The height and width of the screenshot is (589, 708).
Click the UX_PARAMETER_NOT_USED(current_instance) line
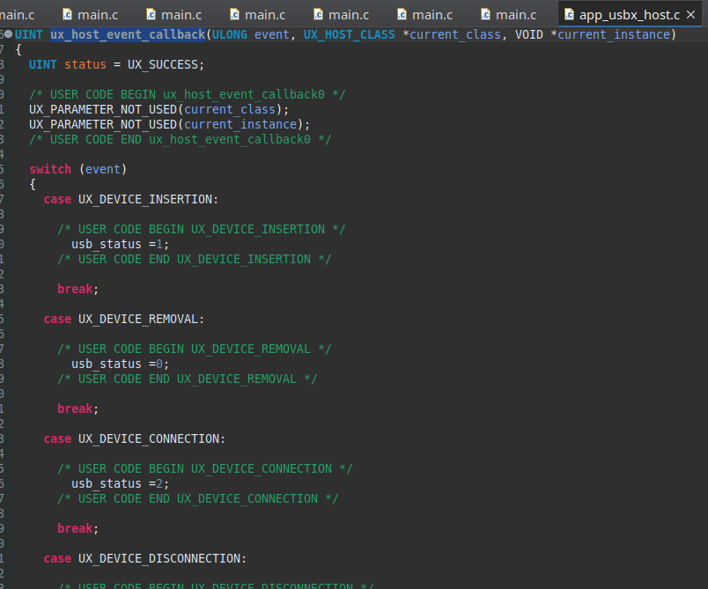[x=169, y=124]
